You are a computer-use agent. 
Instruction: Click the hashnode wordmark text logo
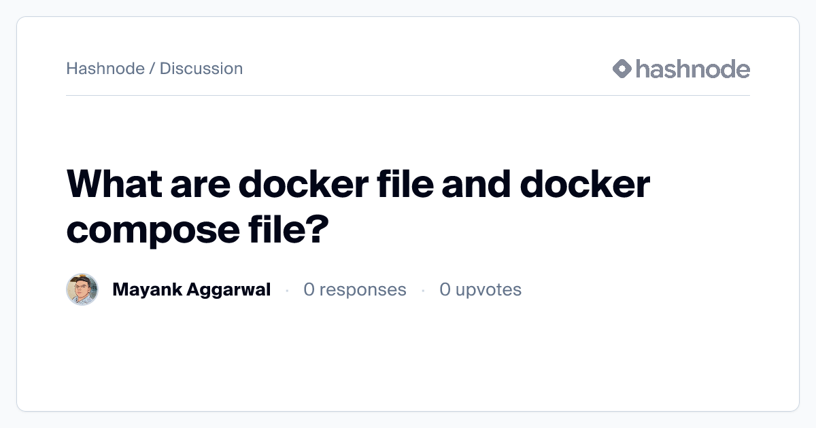click(x=692, y=69)
